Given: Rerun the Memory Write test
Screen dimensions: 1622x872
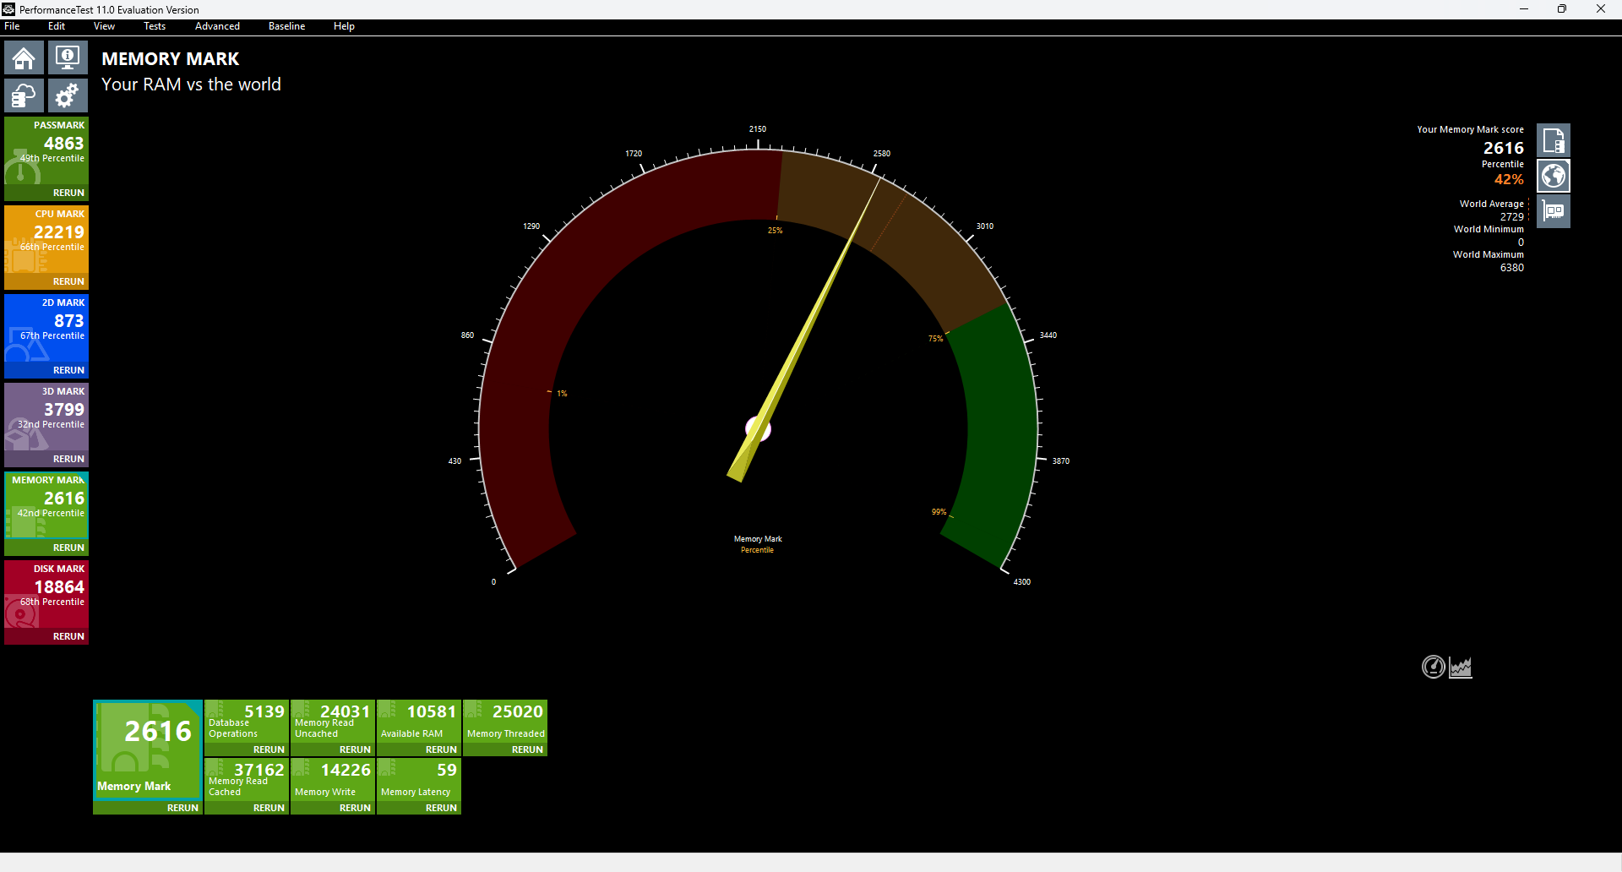Looking at the screenshot, I should pyautogui.click(x=355, y=808).
